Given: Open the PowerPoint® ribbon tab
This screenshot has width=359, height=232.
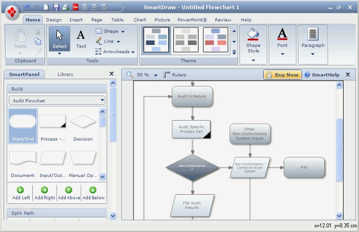Looking at the screenshot, I should (x=192, y=20).
